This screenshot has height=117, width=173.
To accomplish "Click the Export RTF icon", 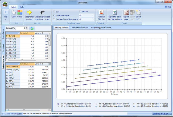I will point(138,12).
